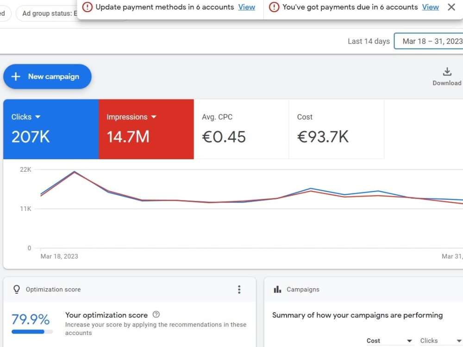Image resolution: width=463 pixels, height=347 pixels.
Task: Click the 79.9% optimization score value
Action: tap(31, 320)
